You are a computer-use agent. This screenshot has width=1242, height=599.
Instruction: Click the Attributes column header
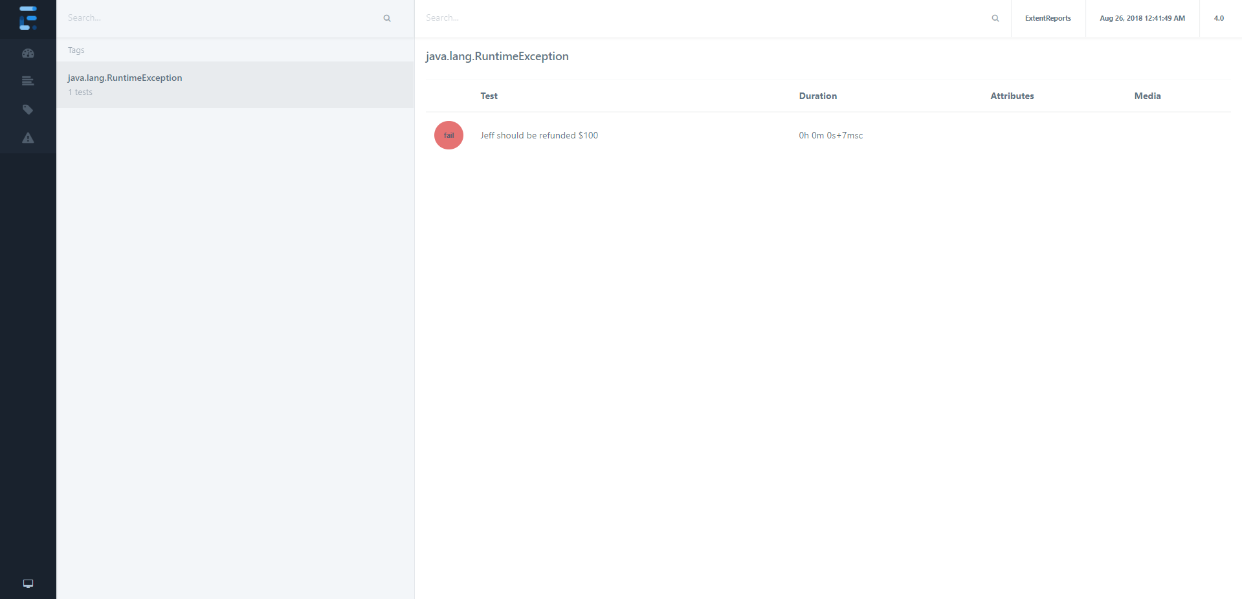(1012, 96)
